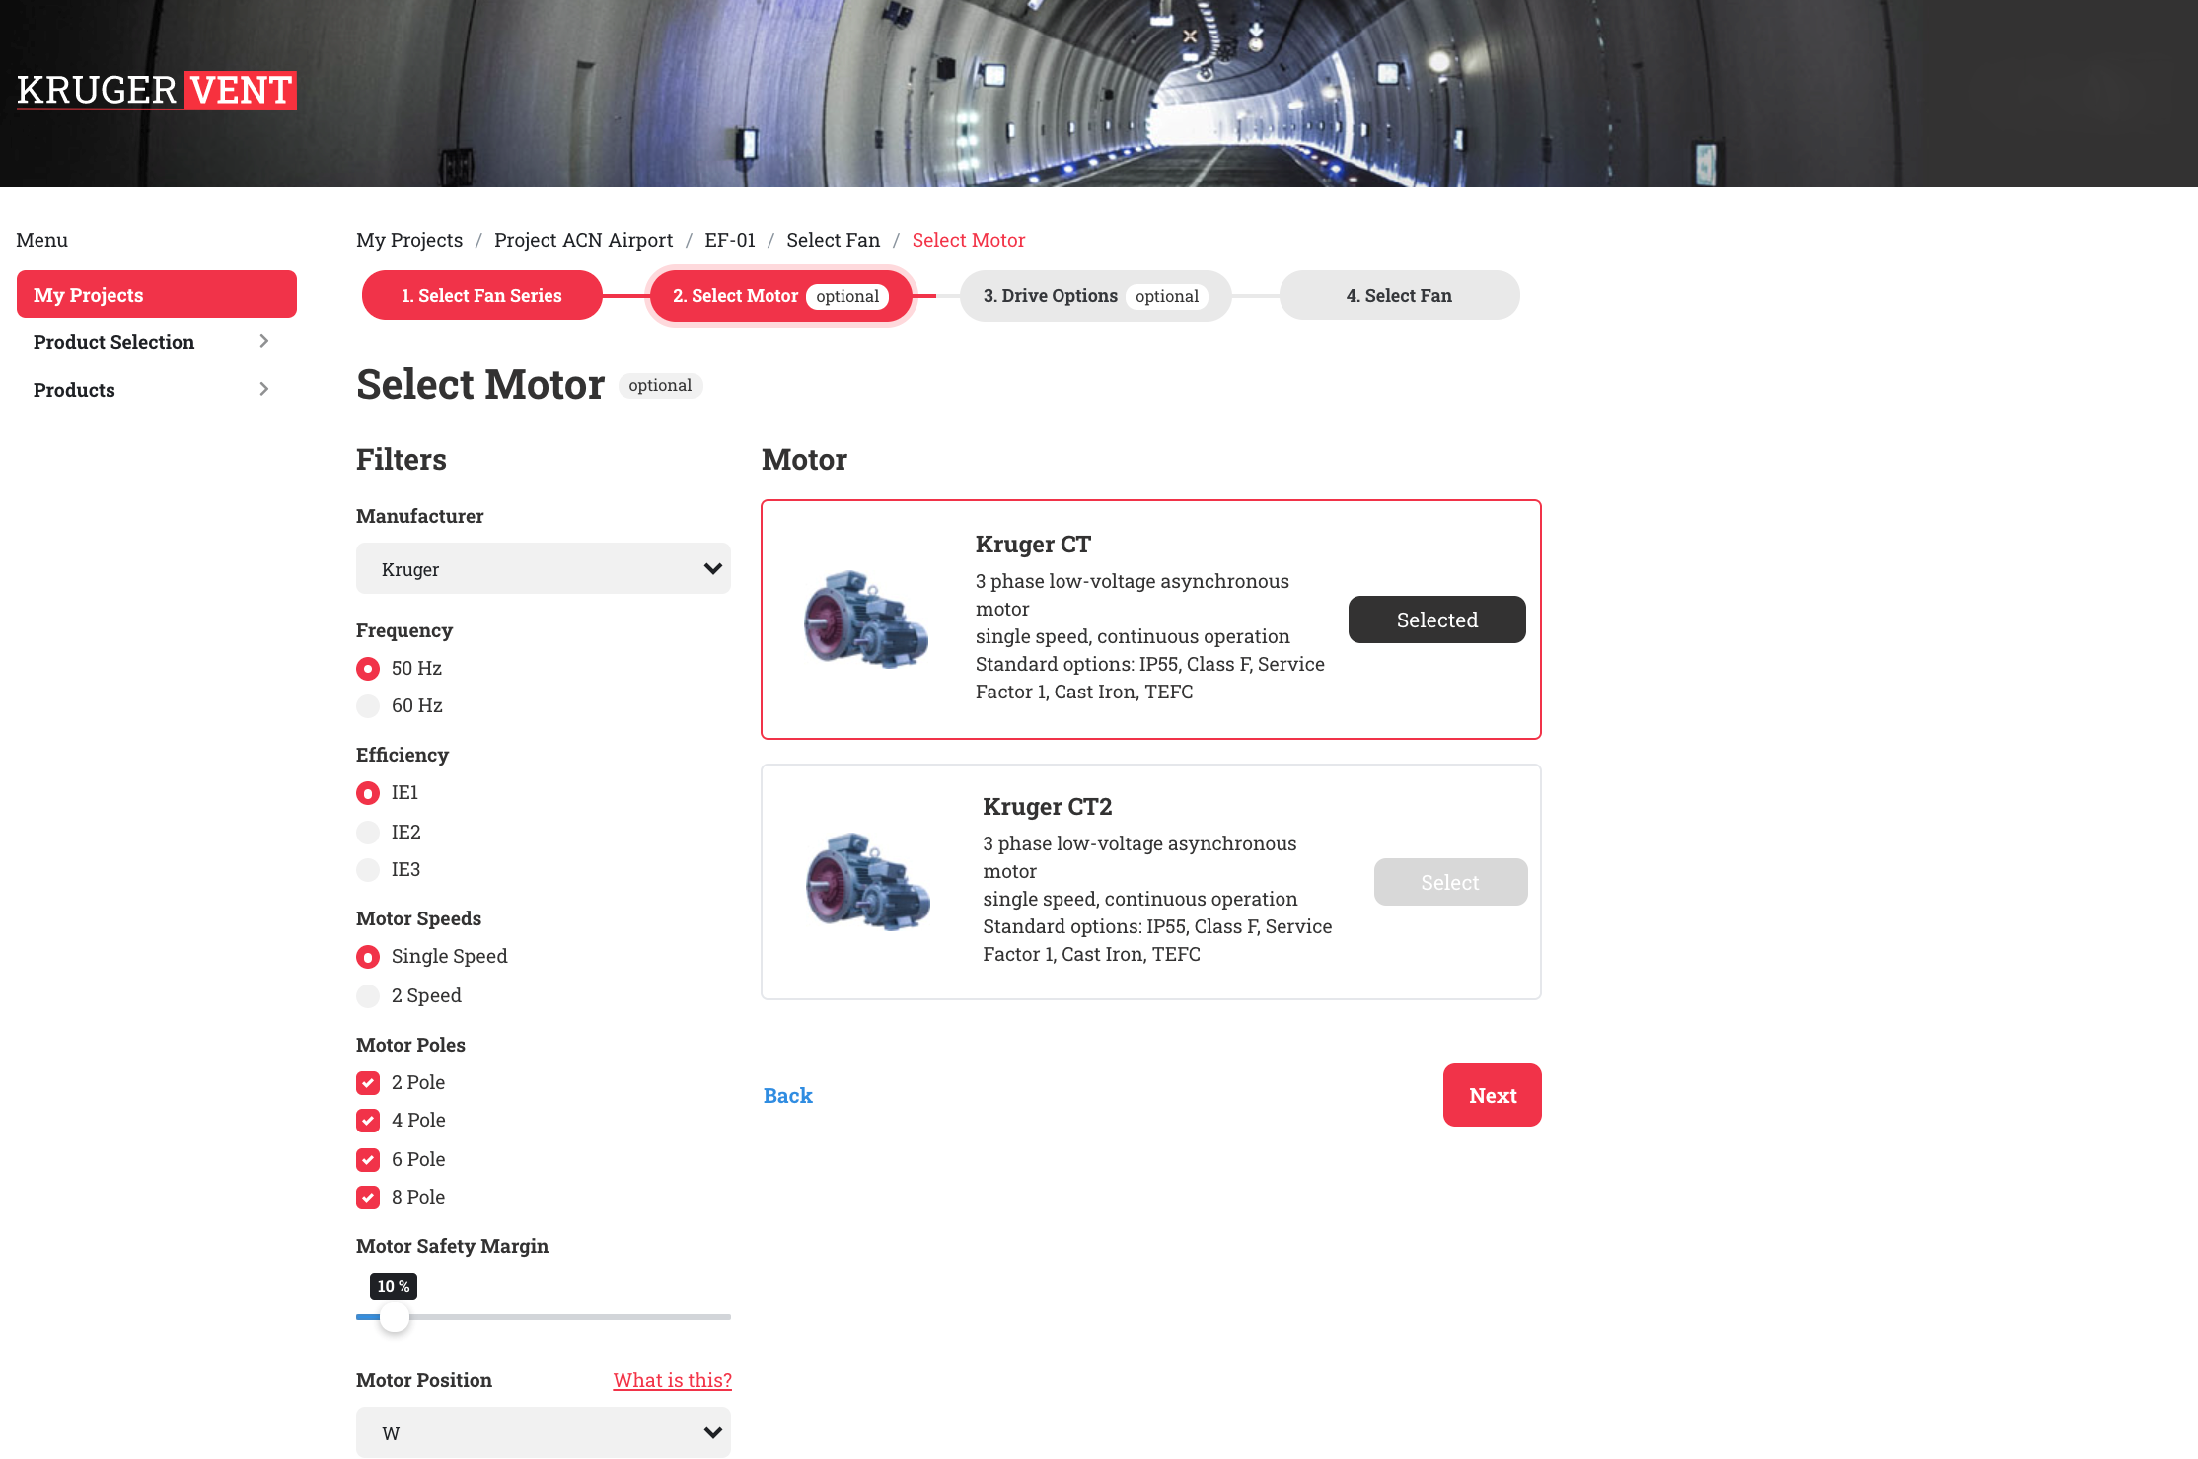
Task: Click the Back link
Action: tap(788, 1095)
